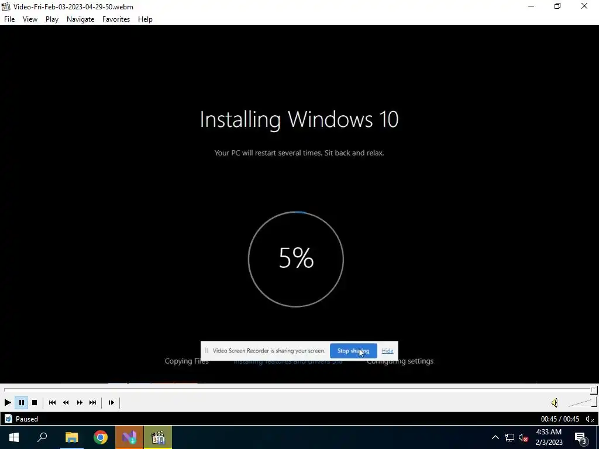
Task: Open File Explorer from the taskbar
Action: [x=71, y=437]
